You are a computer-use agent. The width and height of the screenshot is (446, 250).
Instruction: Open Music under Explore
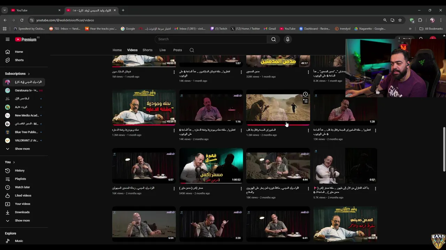click(24, 241)
